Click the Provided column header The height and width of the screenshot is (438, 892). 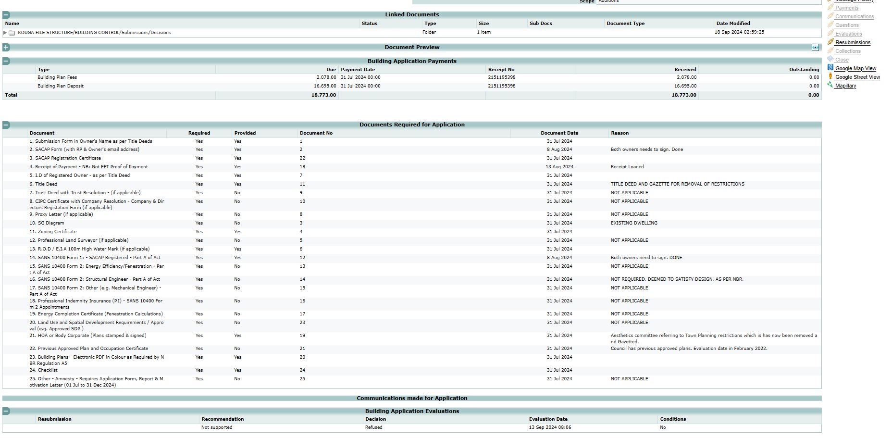click(245, 133)
